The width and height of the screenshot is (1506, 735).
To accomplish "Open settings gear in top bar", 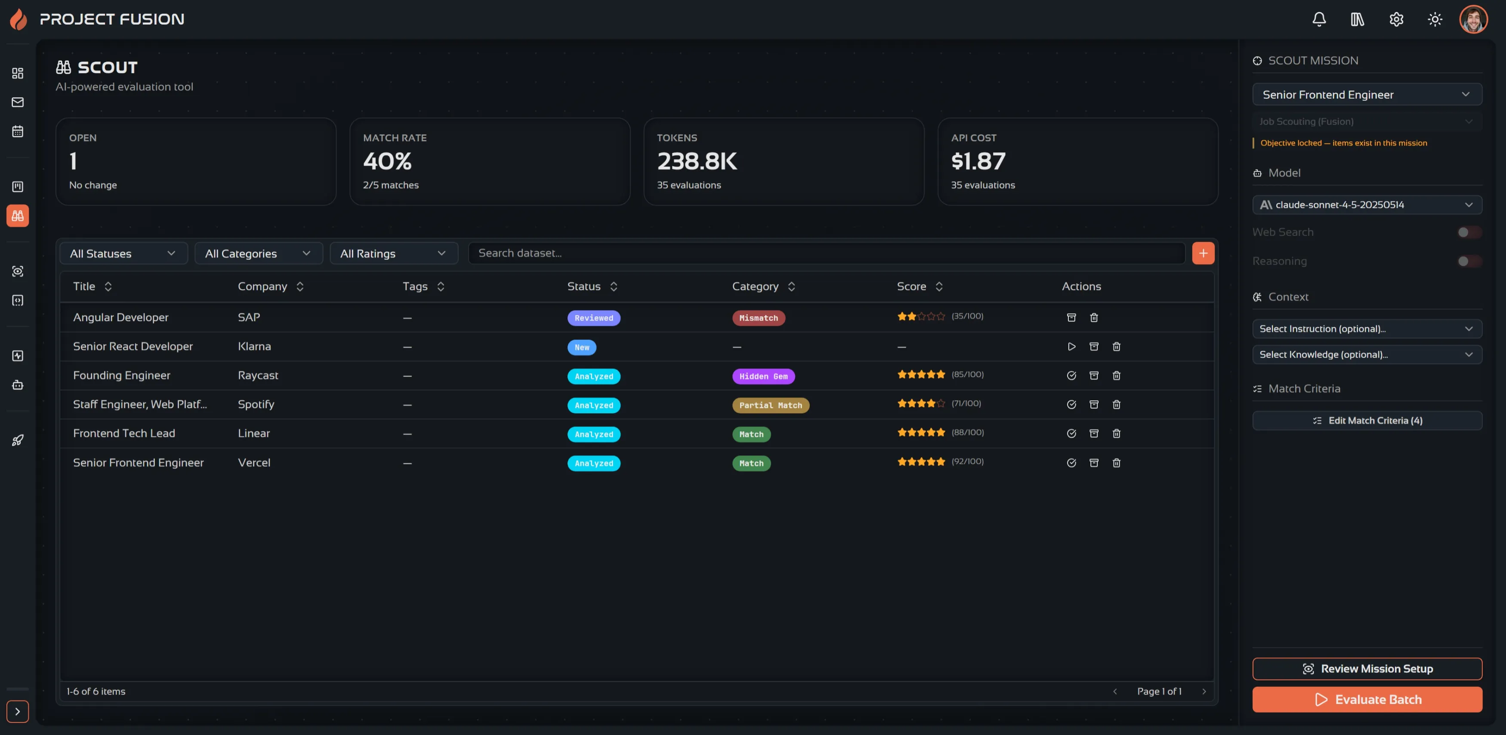I will 1396,19.
